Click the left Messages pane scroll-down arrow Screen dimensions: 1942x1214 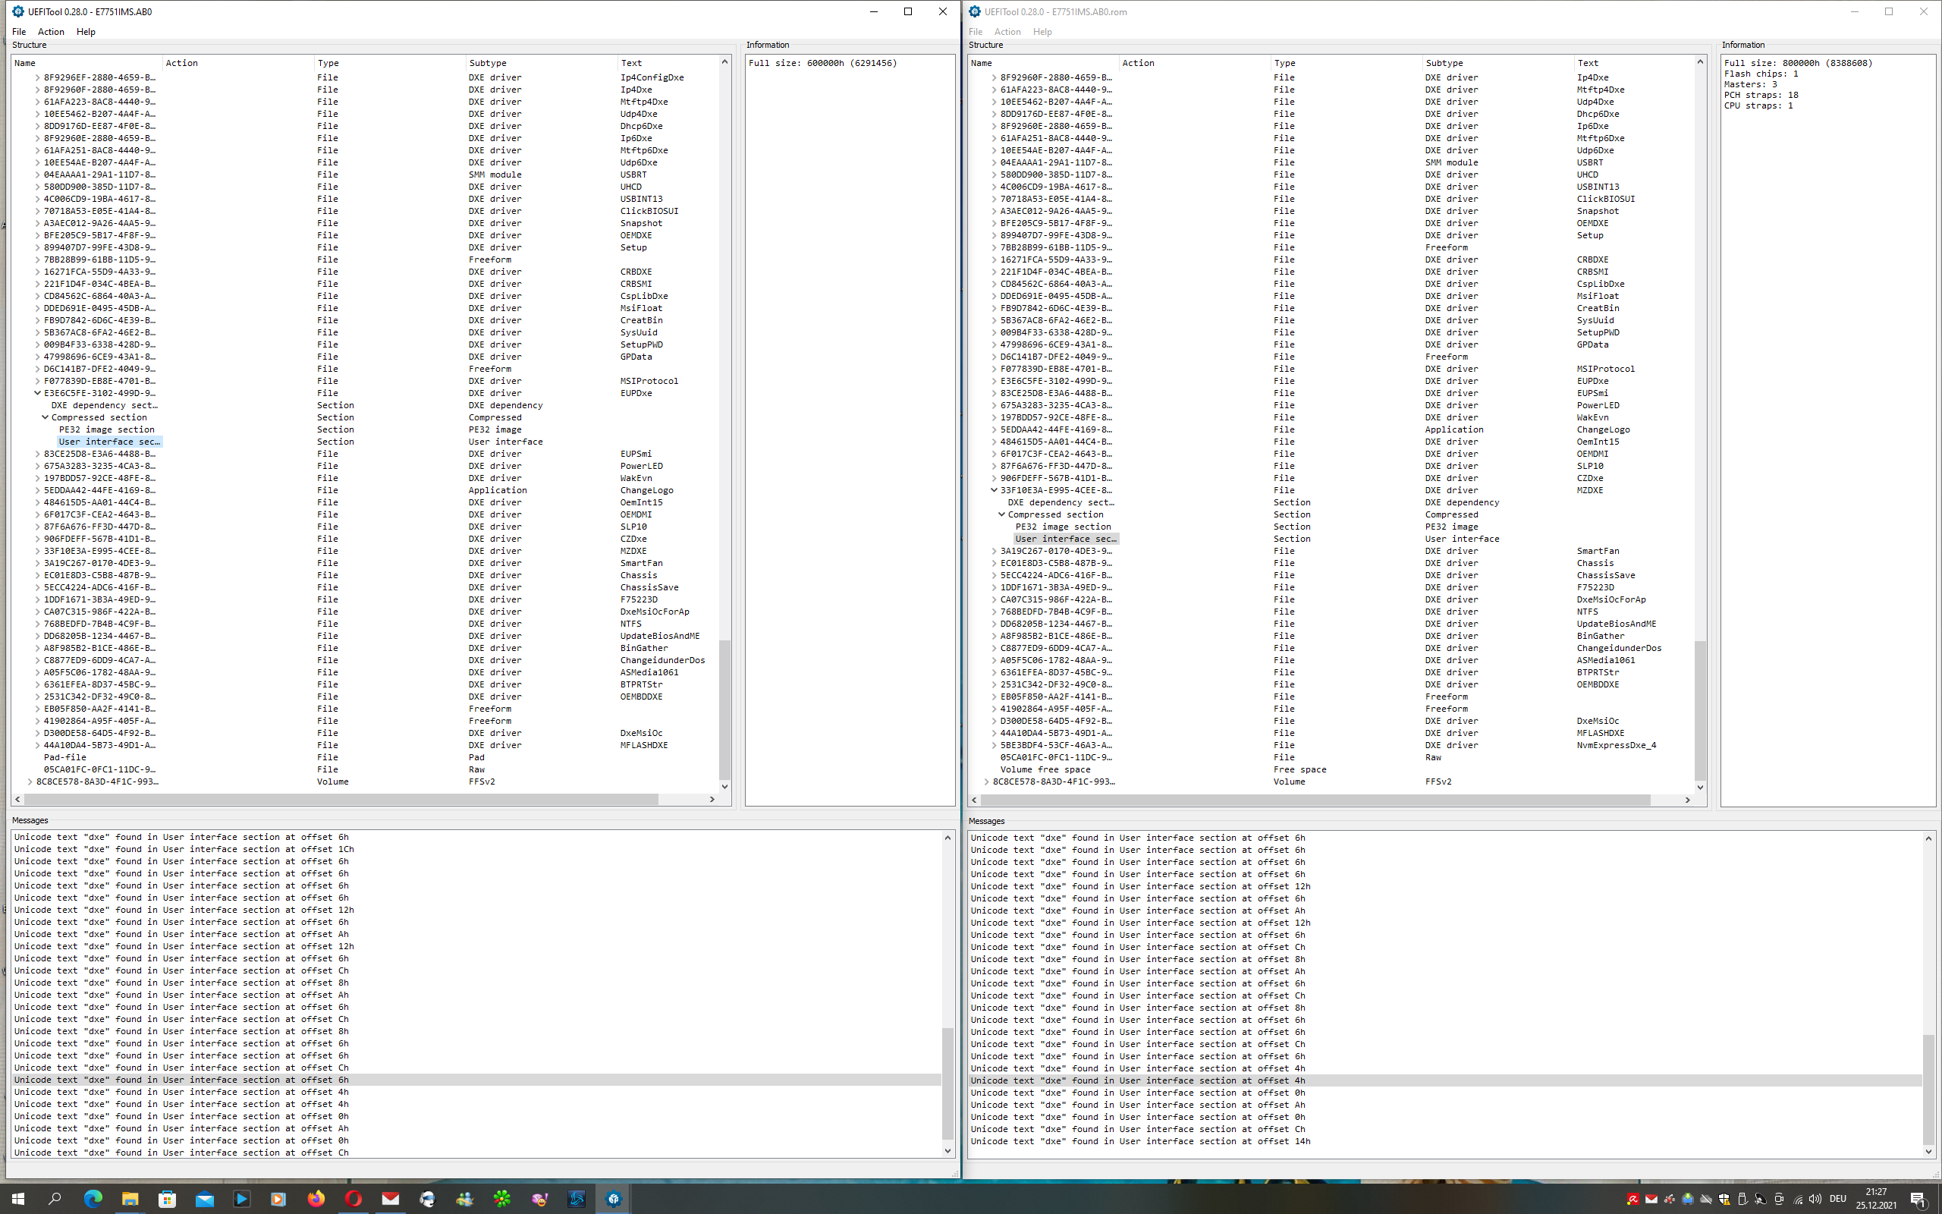pos(947,1151)
